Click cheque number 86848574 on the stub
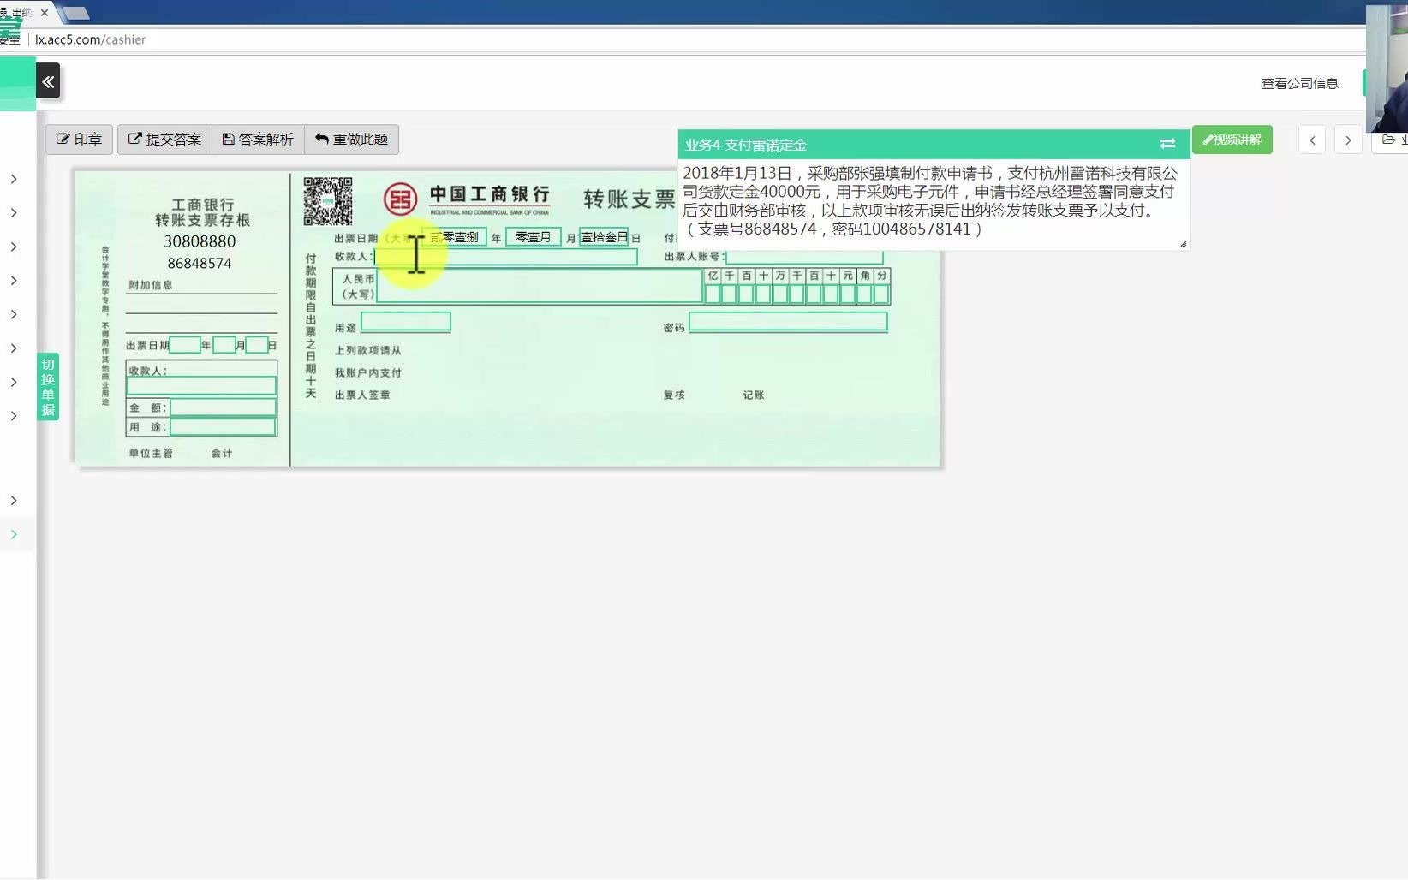 (x=200, y=263)
